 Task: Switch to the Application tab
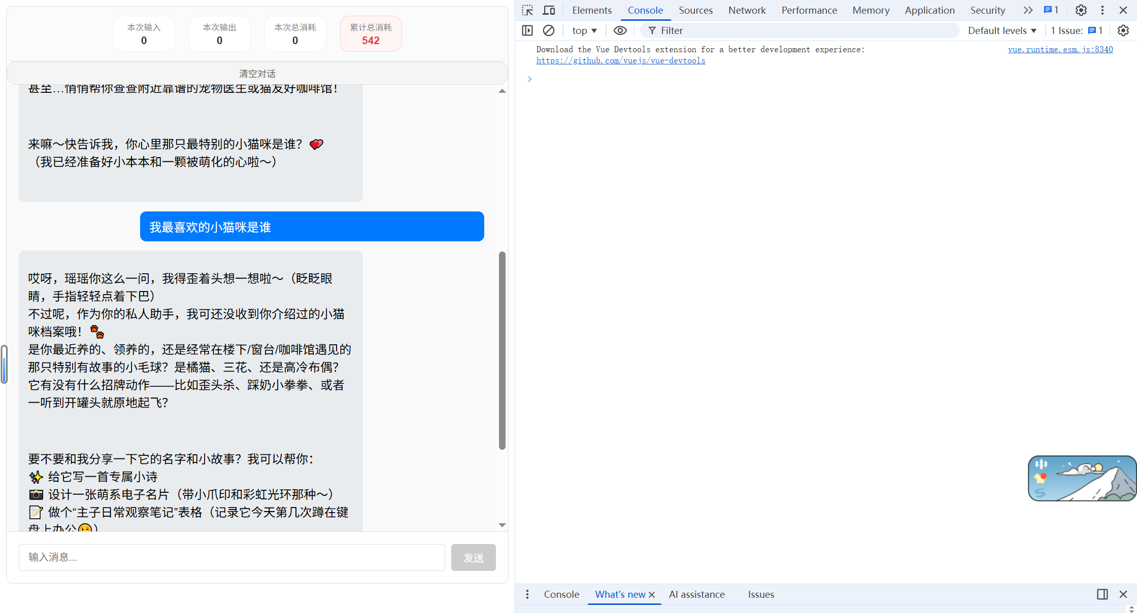930,10
